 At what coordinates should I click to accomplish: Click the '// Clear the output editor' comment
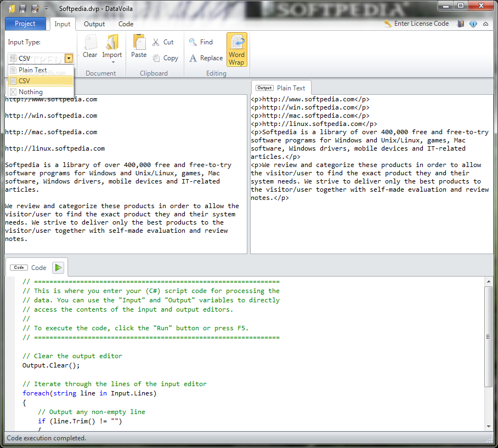[72, 356]
